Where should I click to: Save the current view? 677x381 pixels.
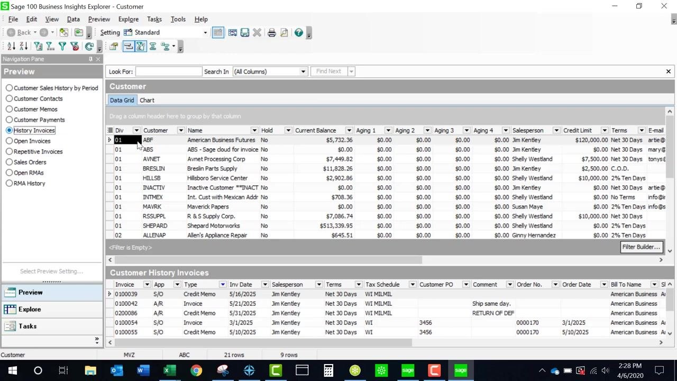click(244, 33)
